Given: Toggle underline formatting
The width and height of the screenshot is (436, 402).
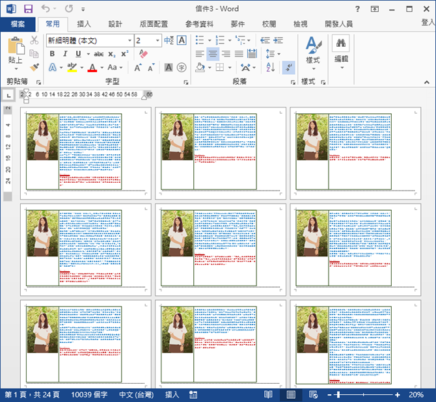Looking at the screenshot, I should pos(78,53).
